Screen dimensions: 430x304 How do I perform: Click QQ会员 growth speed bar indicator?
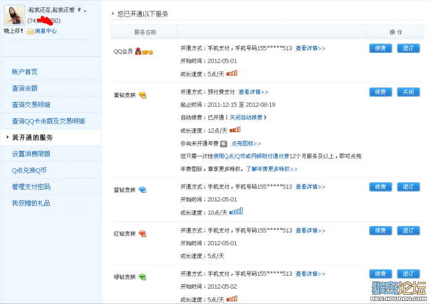(x=232, y=73)
